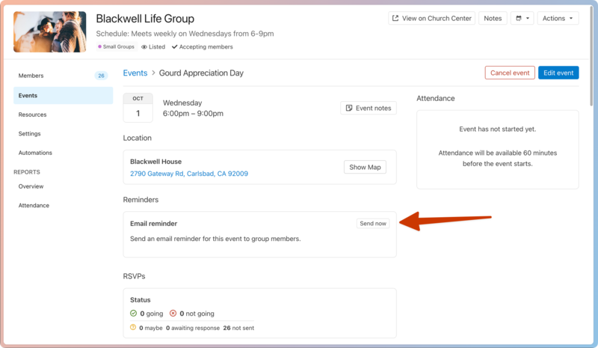Click the checkmark icon beside Accepting members
598x348 pixels.
[x=174, y=47]
